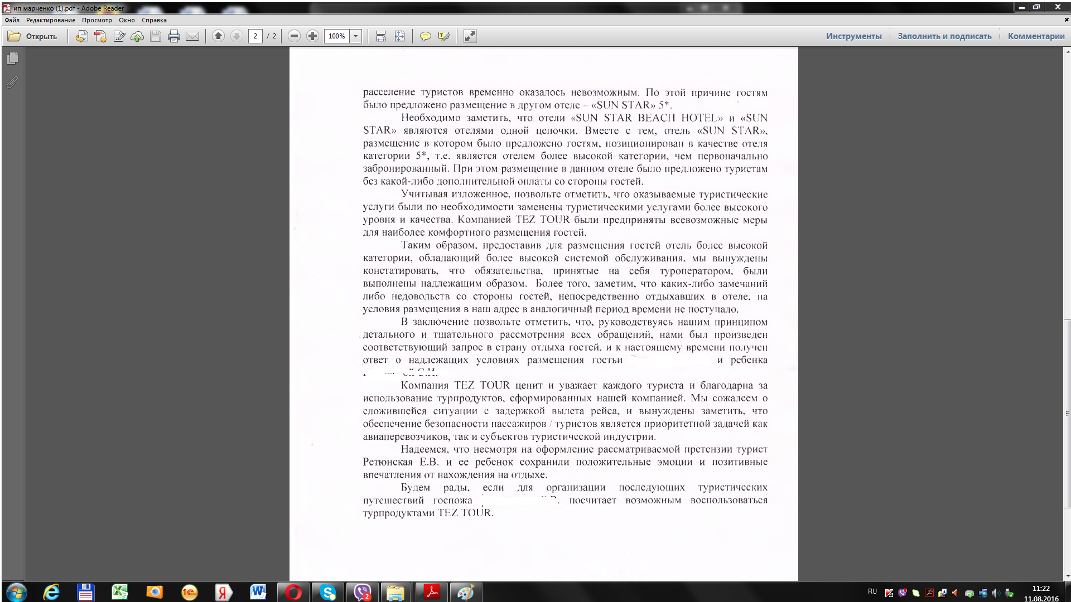Click the page number input field
The image size is (1071, 602).
255,36
